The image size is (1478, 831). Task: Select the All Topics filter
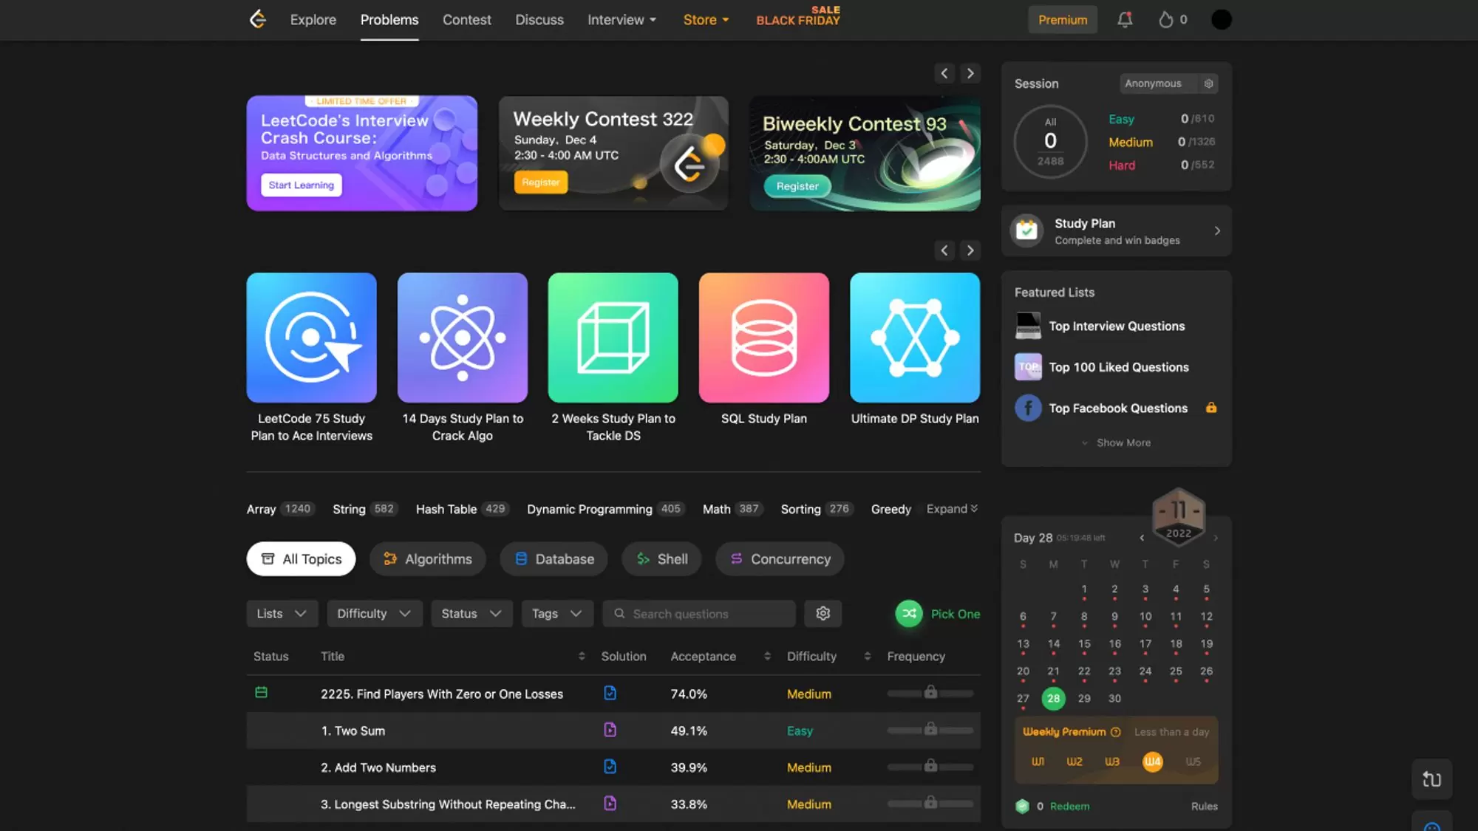pos(301,559)
